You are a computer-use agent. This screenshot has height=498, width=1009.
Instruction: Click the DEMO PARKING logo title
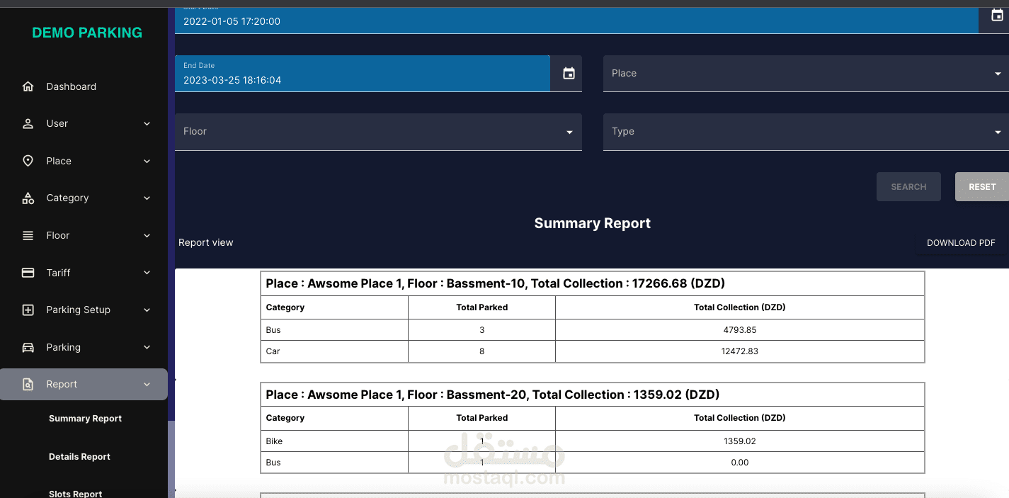[x=87, y=33]
